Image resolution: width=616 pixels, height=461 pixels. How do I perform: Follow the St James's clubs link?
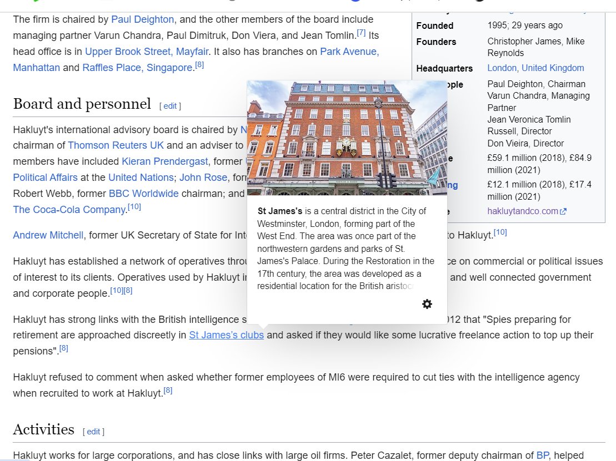click(x=226, y=335)
